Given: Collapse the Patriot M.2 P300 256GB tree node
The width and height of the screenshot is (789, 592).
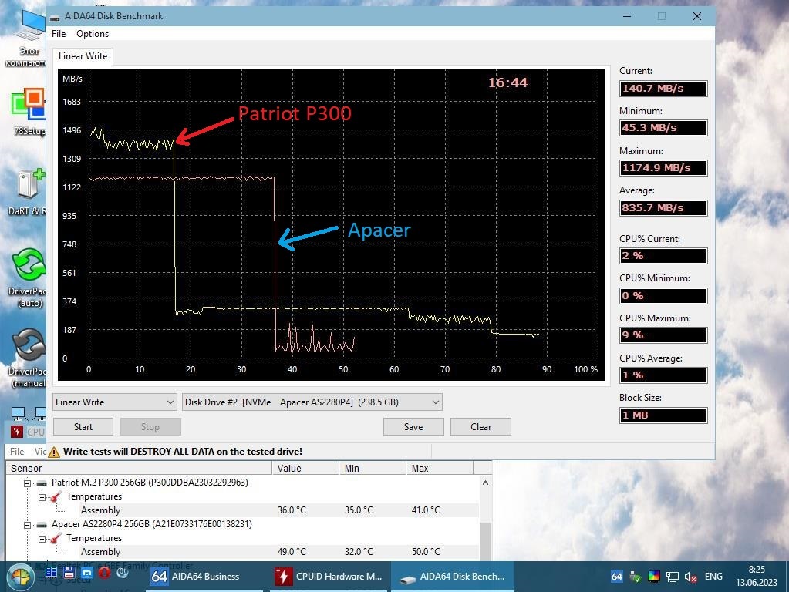Looking at the screenshot, I should coord(27,483).
